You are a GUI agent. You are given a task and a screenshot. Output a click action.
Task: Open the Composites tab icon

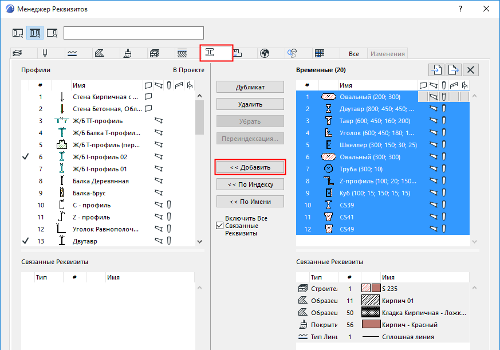pyautogui.click(x=182, y=53)
